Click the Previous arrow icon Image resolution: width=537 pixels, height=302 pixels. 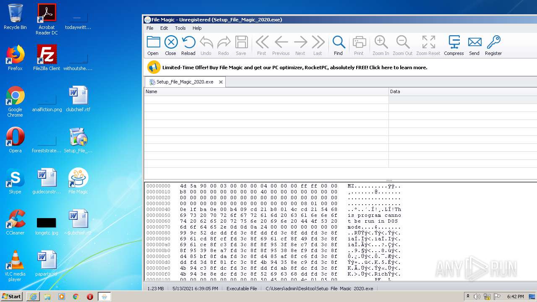[x=281, y=45]
